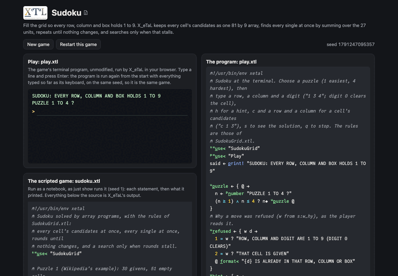Start a New game
The height and width of the screenshot is (276, 398).
click(38, 44)
